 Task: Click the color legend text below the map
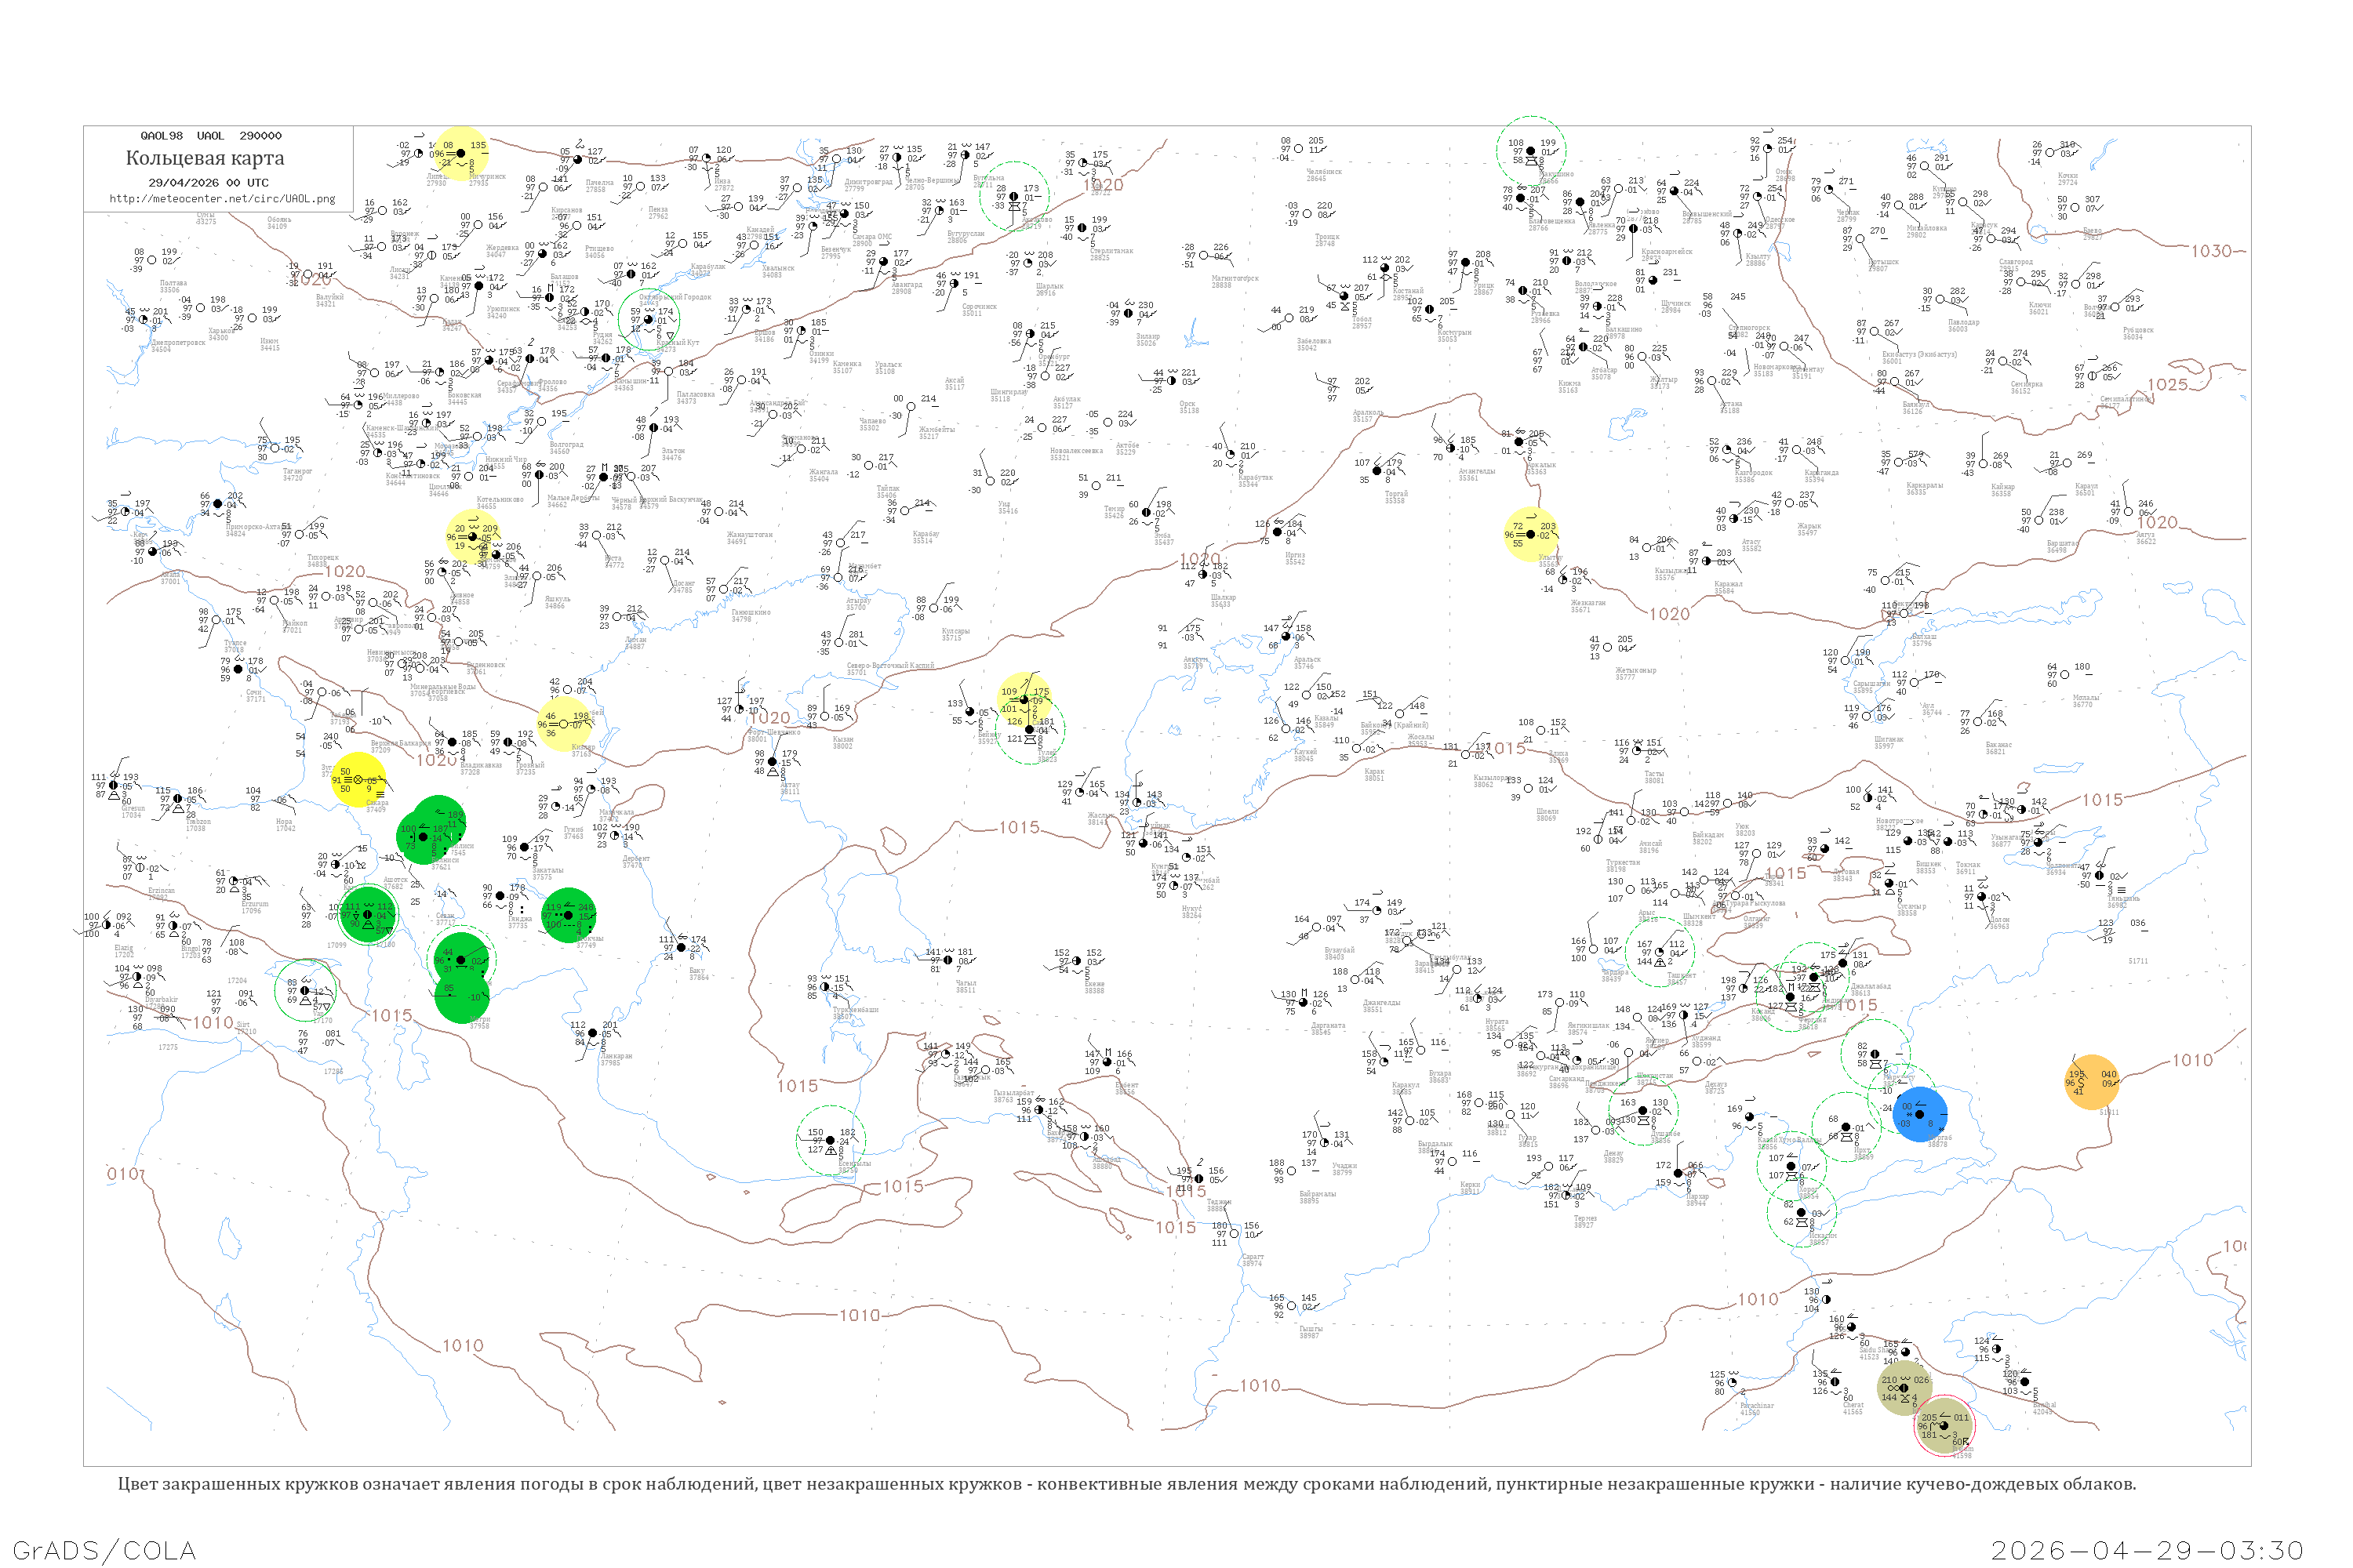coord(1126,1484)
